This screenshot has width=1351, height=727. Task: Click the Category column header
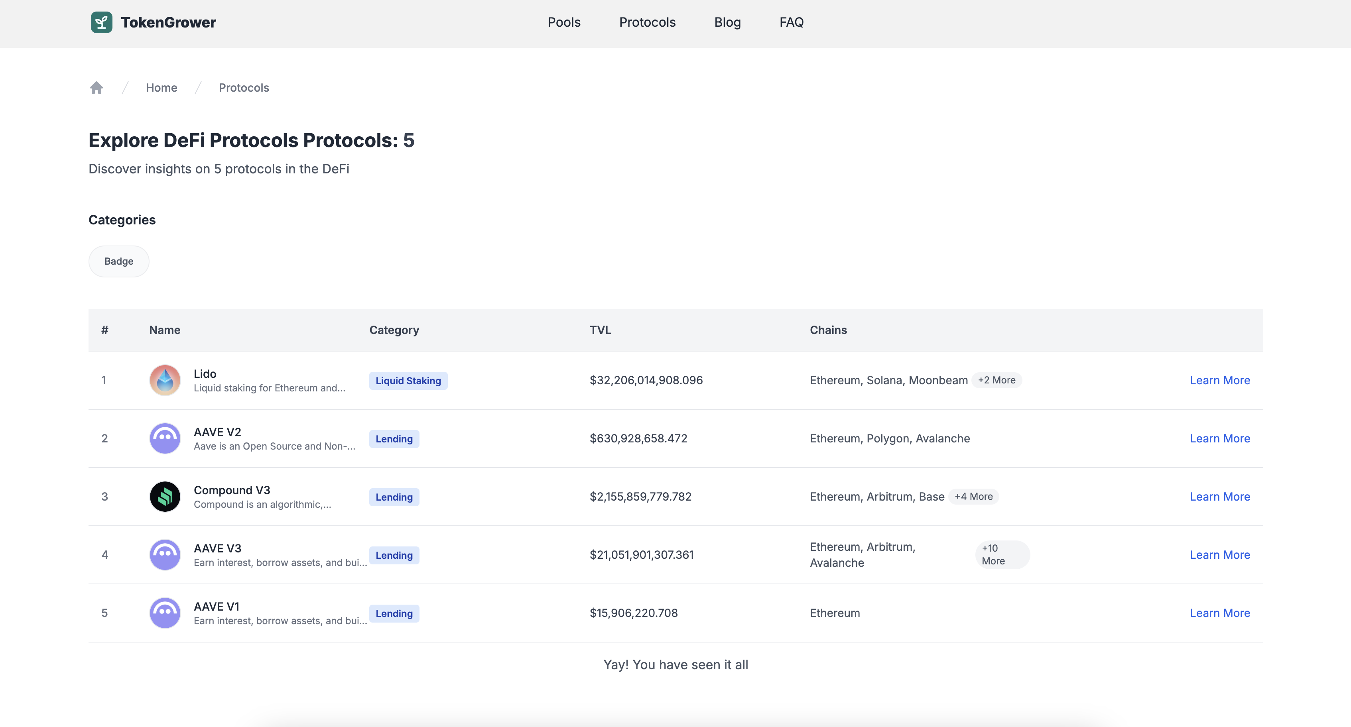click(394, 330)
